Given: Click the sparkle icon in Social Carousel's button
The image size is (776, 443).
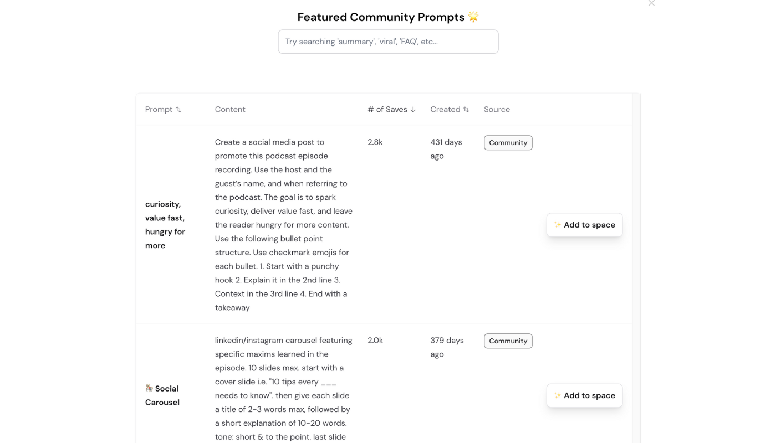Looking at the screenshot, I should point(558,395).
